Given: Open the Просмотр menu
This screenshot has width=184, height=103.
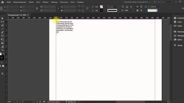Looking at the screenshot, I should [64, 2].
